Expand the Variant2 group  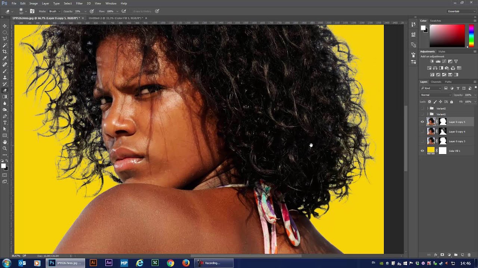428,108
